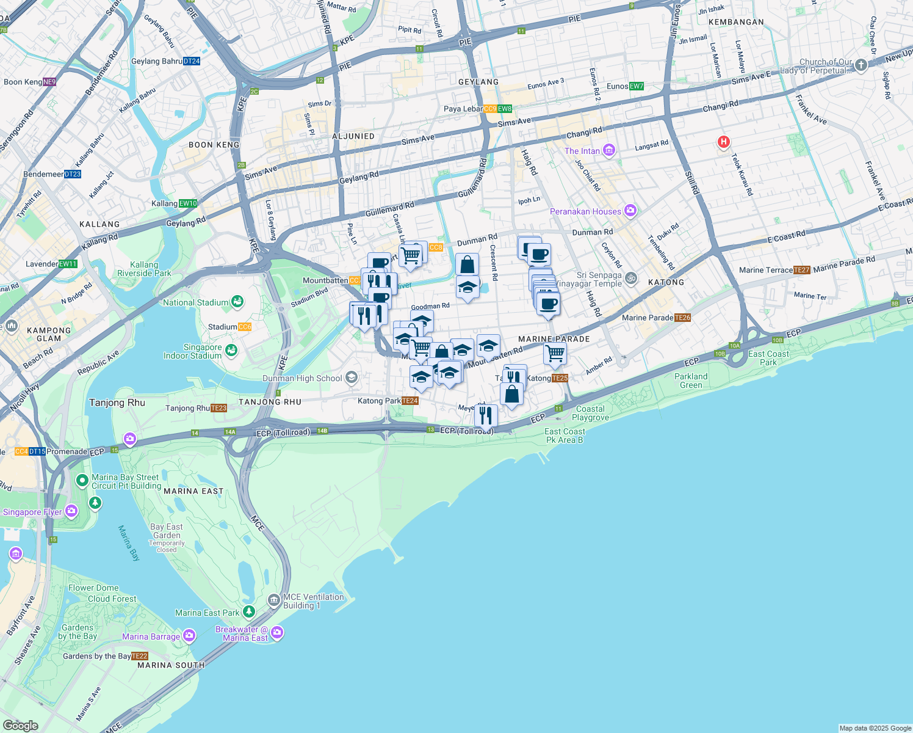Select green tree pin beside the Singapore Flyer
This screenshot has width=913, height=733.
tap(95, 503)
